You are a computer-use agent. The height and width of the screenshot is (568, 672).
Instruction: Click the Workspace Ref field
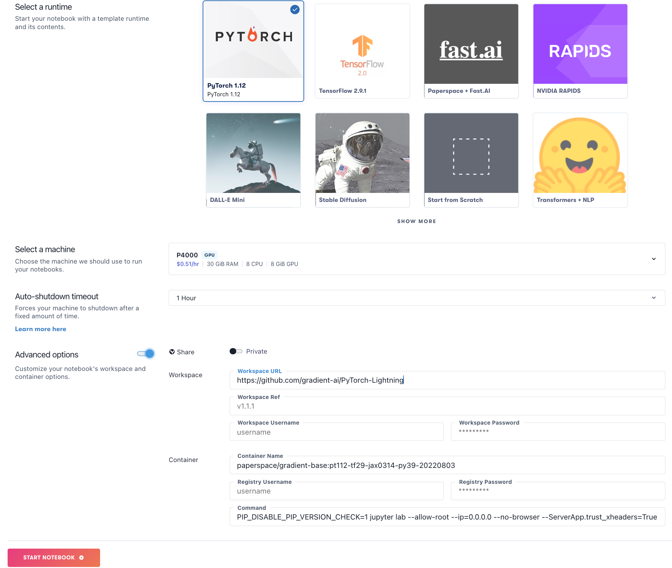[x=447, y=406]
